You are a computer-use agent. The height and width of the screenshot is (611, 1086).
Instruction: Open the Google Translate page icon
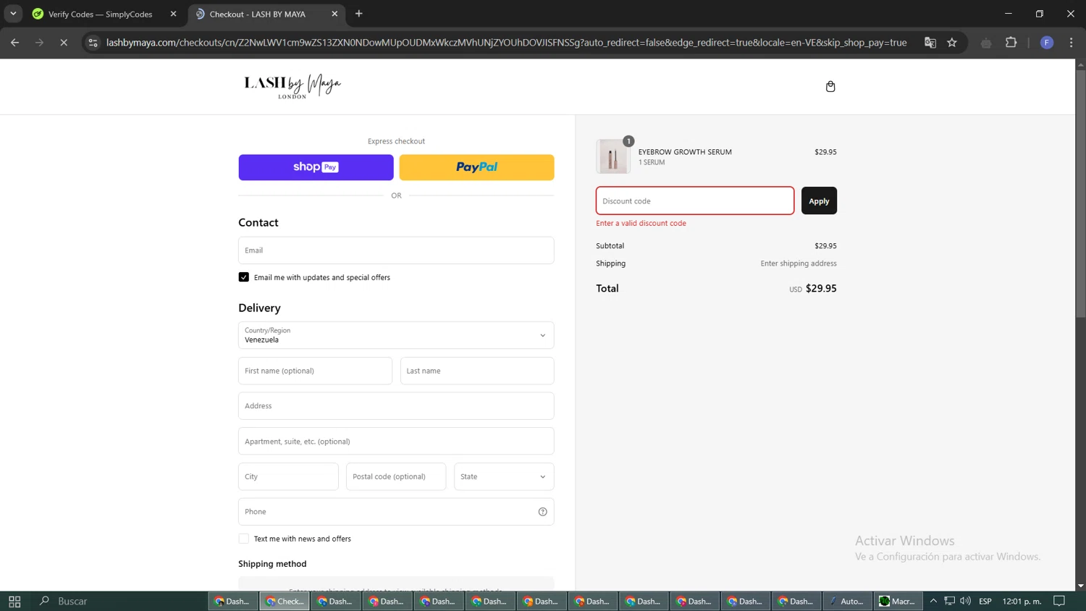point(930,43)
